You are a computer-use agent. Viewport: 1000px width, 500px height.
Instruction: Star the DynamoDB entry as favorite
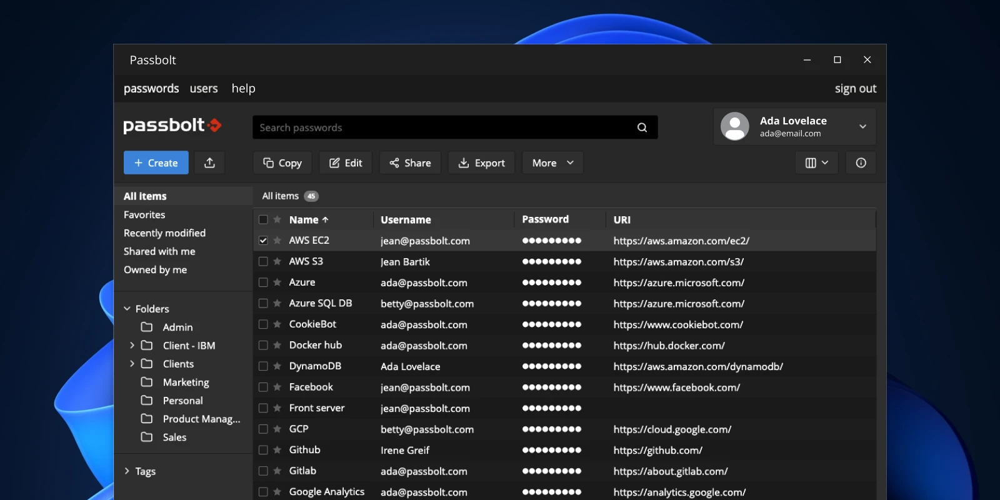coord(277,366)
